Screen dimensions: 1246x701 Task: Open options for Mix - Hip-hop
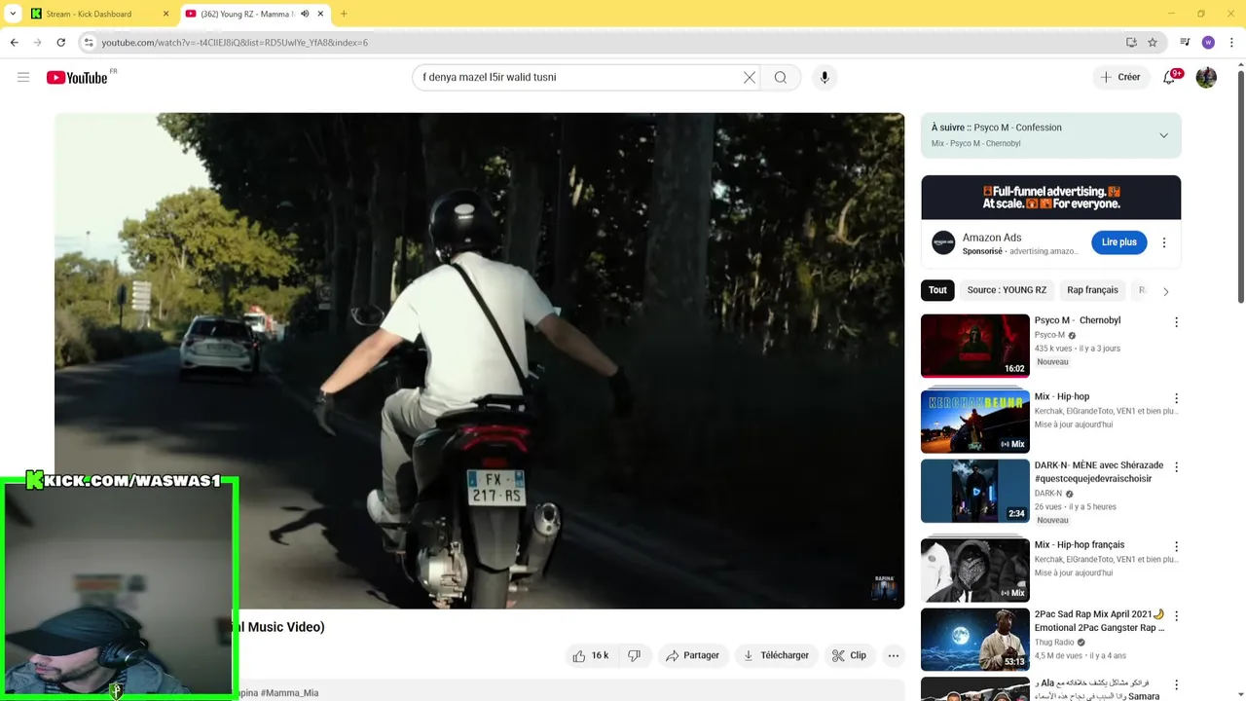click(1176, 398)
